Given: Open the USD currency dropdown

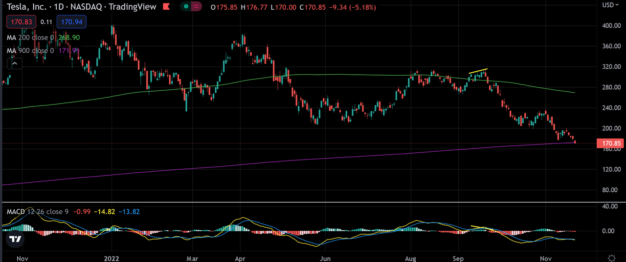Looking at the screenshot, I should tap(609, 5).
